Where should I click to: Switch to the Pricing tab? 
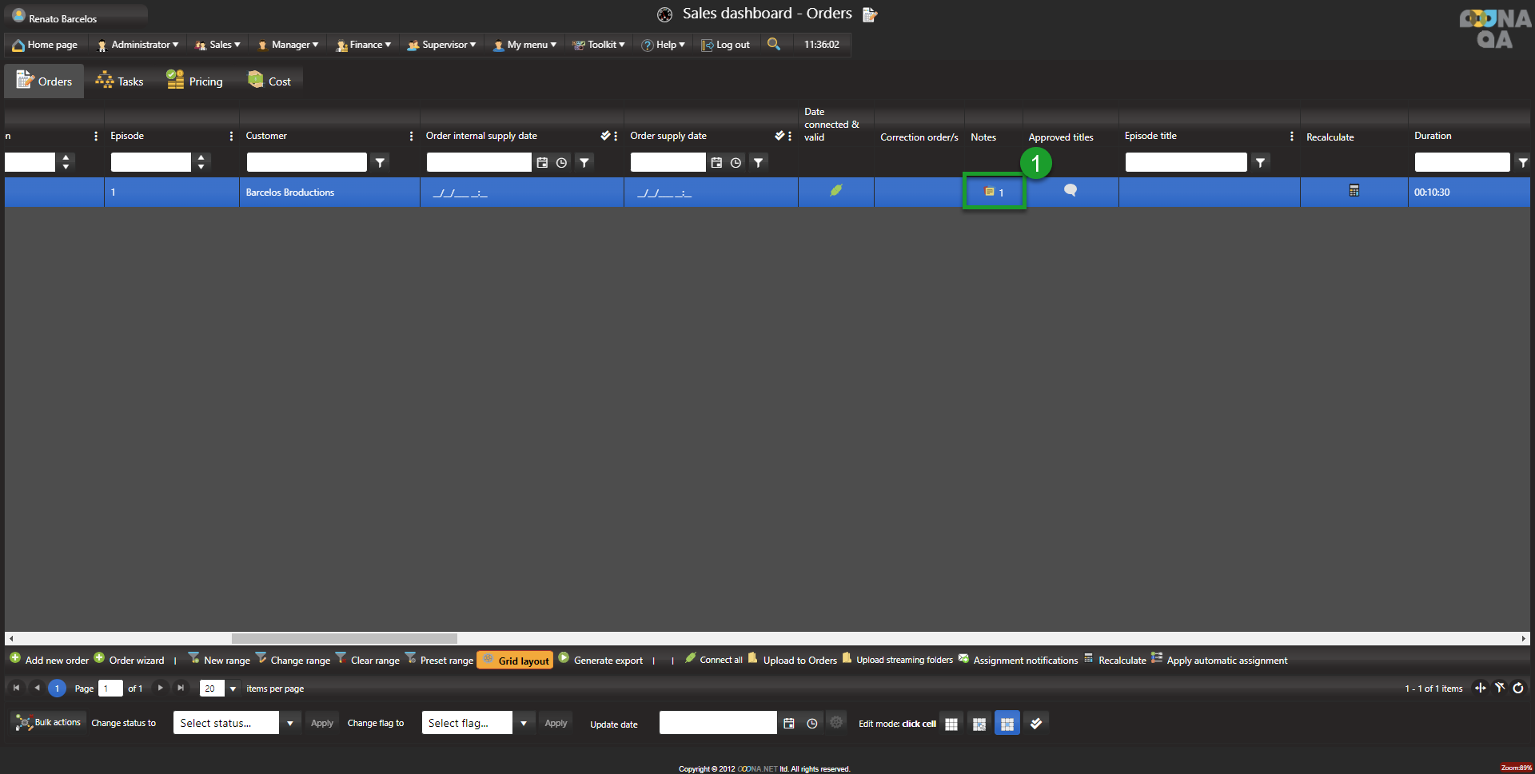pos(194,81)
